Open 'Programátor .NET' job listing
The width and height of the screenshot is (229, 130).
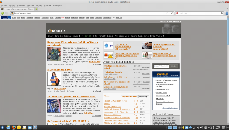163,90
